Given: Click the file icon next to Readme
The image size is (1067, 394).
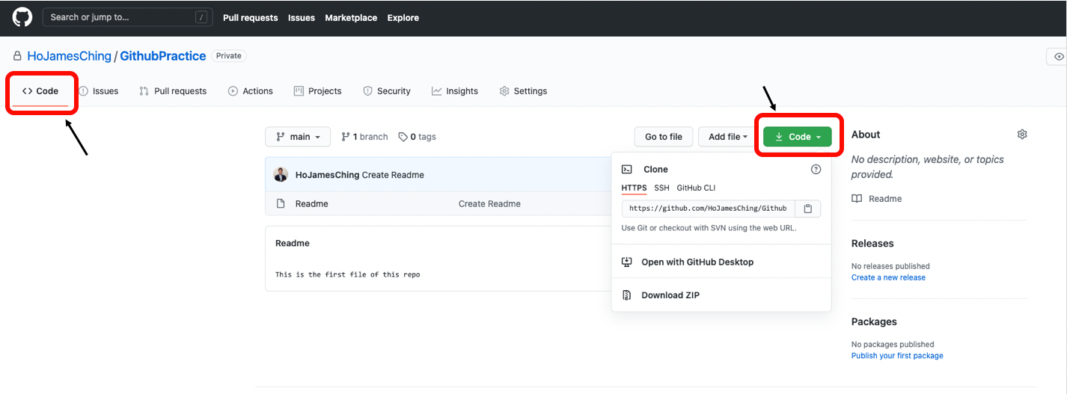Looking at the screenshot, I should coord(281,204).
